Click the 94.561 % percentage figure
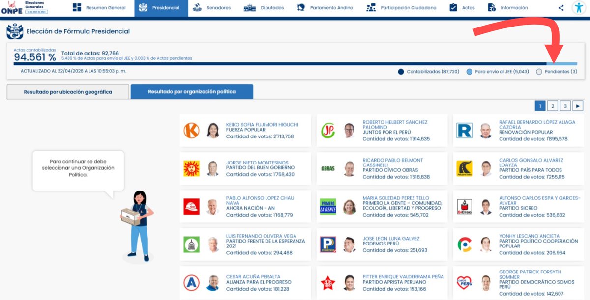Screen dimensions: 590x300 coord(35,57)
